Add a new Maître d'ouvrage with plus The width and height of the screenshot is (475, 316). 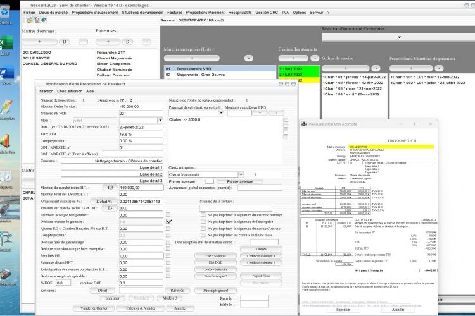pos(39,42)
